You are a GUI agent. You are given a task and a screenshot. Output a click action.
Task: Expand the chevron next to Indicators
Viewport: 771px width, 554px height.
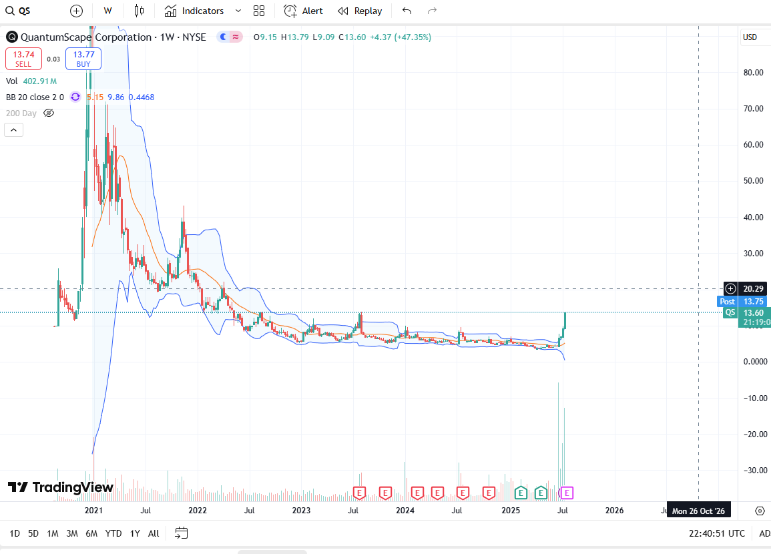click(x=238, y=11)
